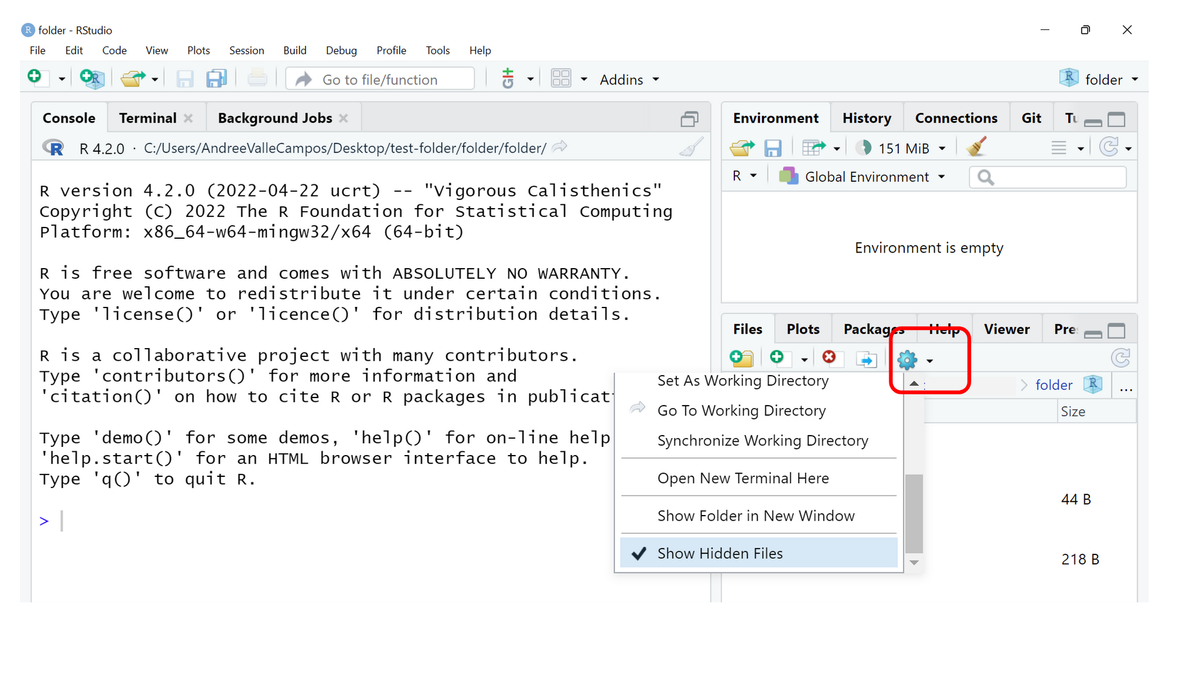Open the Addins dropdown menu
The height and width of the screenshot is (675, 1200).
pyautogui.click(x=629, y=79)
